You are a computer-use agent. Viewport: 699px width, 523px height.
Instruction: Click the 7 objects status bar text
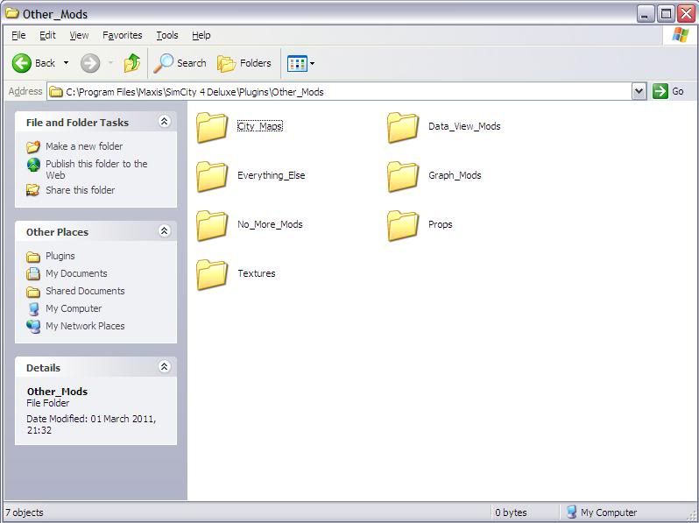[x=25, y=512]
